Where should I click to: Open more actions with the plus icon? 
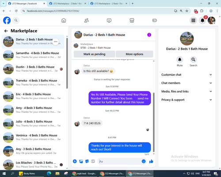[75, 162]
